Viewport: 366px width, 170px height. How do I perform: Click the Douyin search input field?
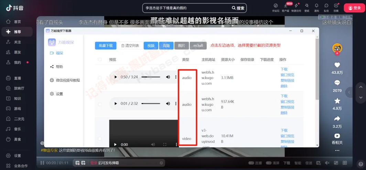pos(187,8)
